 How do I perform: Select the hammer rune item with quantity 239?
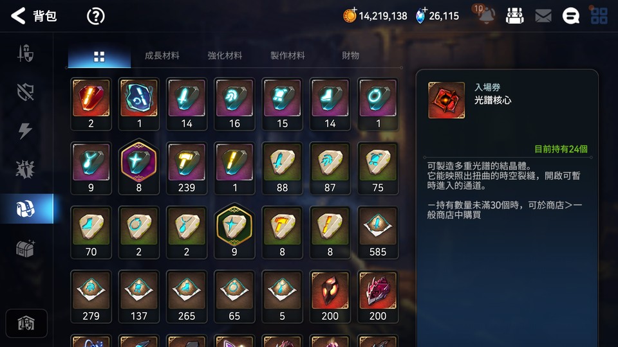187,168
